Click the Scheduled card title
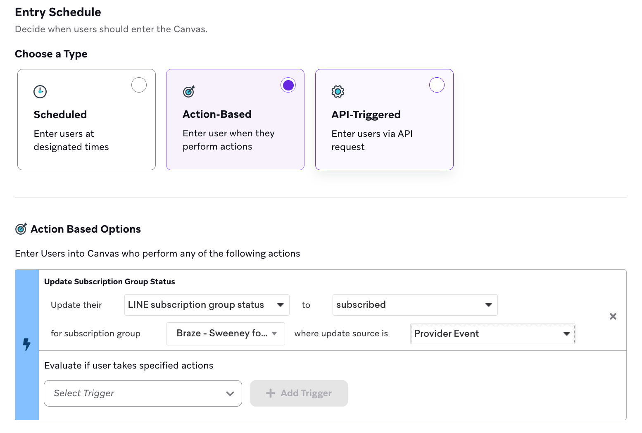642x433 pixels. coord(60,114)
